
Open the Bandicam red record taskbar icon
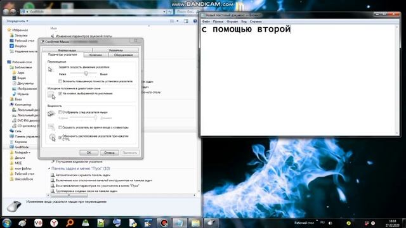click(164, 222)
